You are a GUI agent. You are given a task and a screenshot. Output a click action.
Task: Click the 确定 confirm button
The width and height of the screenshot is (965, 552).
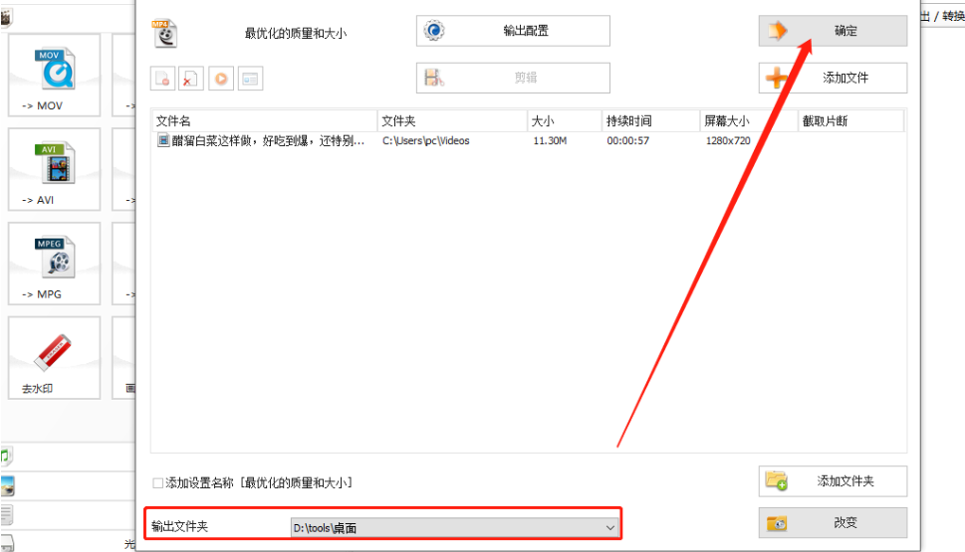click(x=833, y=31)
